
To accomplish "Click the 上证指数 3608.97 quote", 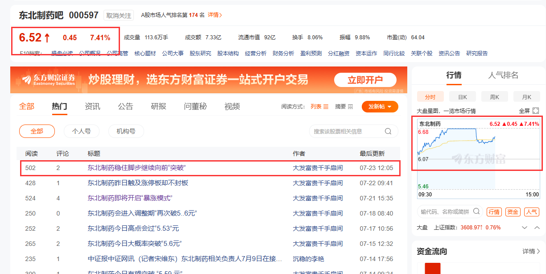I will 467,228.
